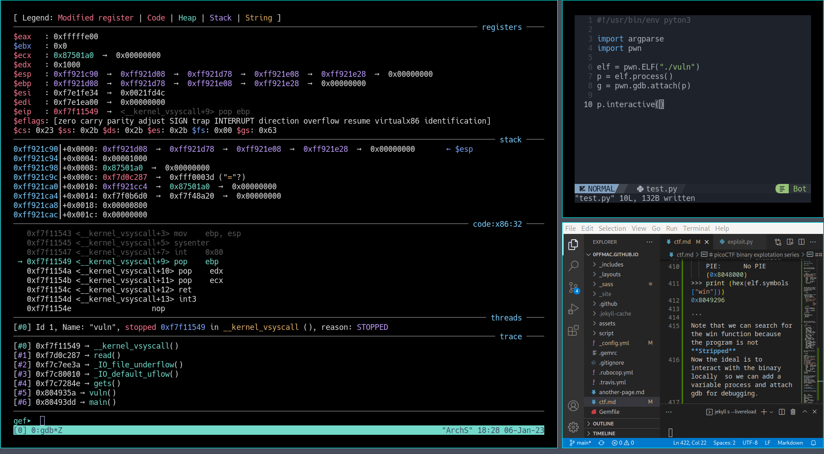The width and height of the screenshot is (824, 454).
Task: Open Explorer panel more actions ellipsis
Action: tap(650, 242)
